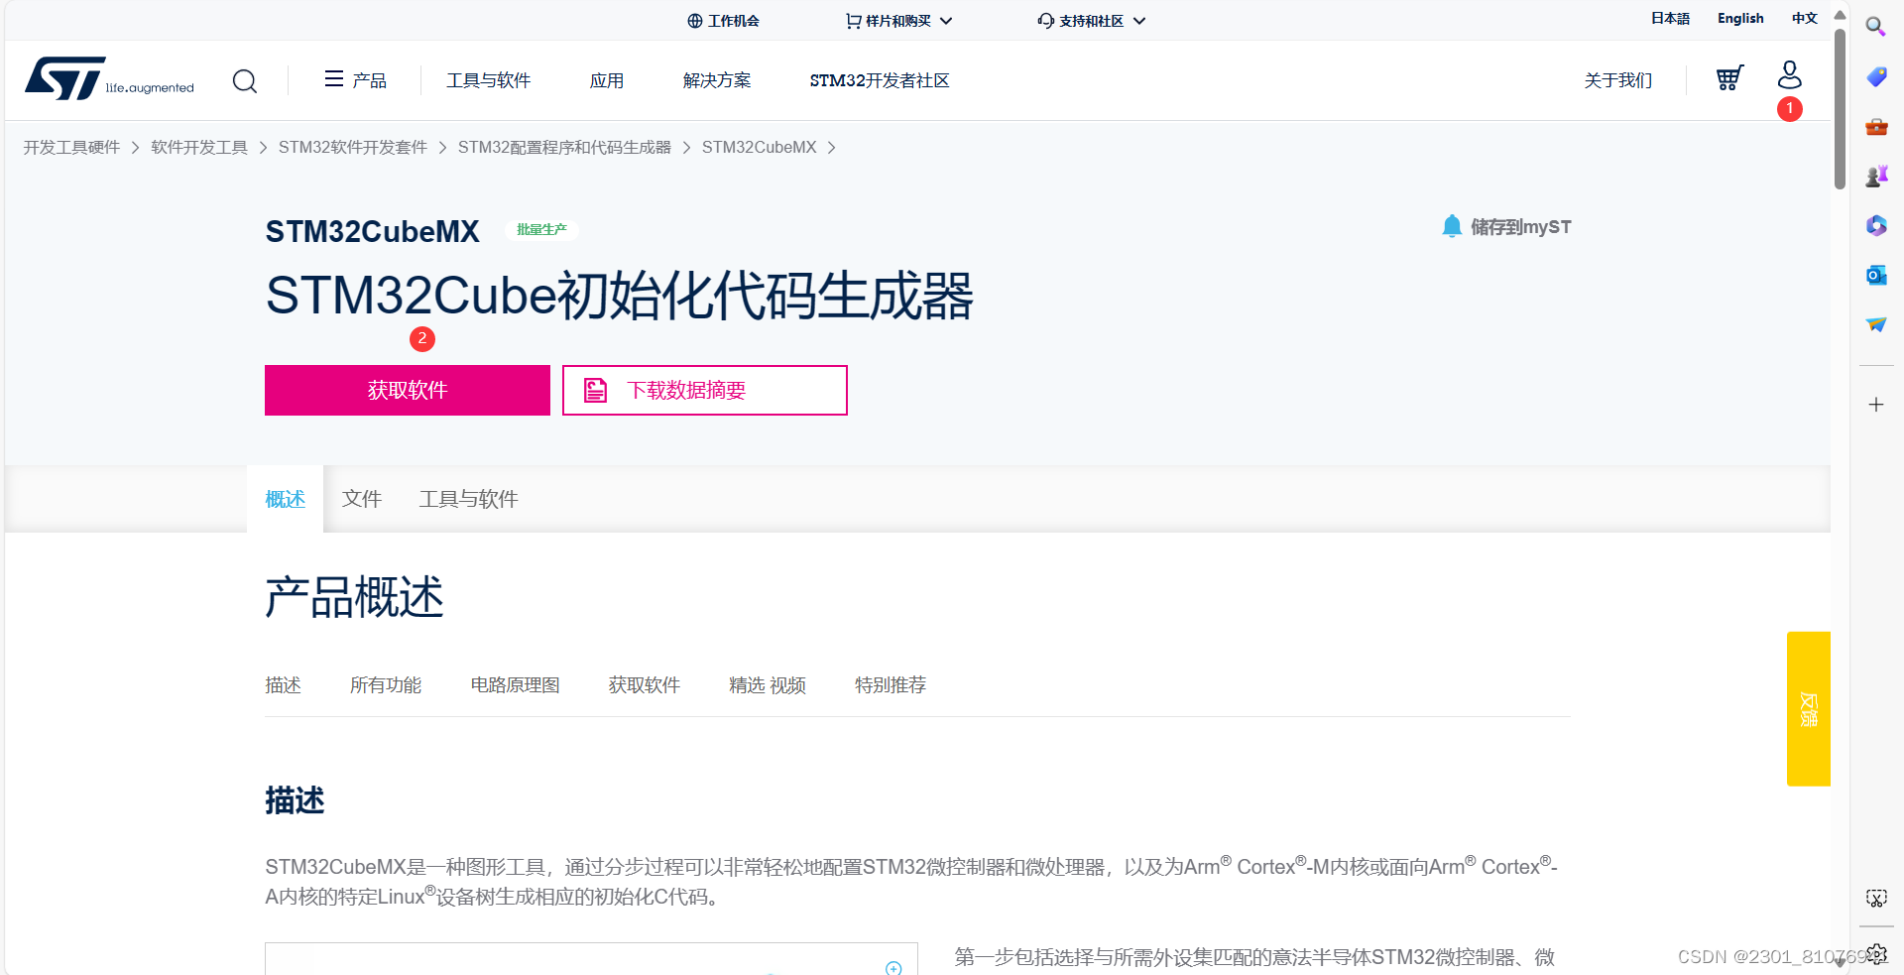The image size is (1904, 975).
Task: Open 工作机会 link with globe icon
Action: click(x=723, y=21)
